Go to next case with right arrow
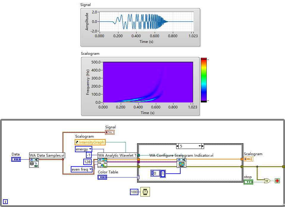Image resolution: width=285 pixels, height=207 pixels. (x=203, y=146)
